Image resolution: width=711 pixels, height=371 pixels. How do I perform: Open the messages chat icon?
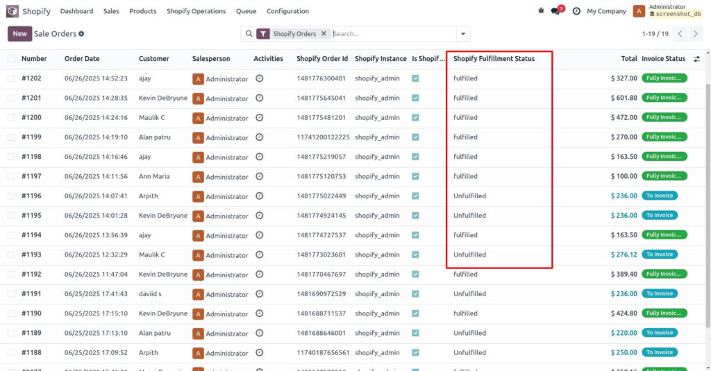tap(555, 11)
